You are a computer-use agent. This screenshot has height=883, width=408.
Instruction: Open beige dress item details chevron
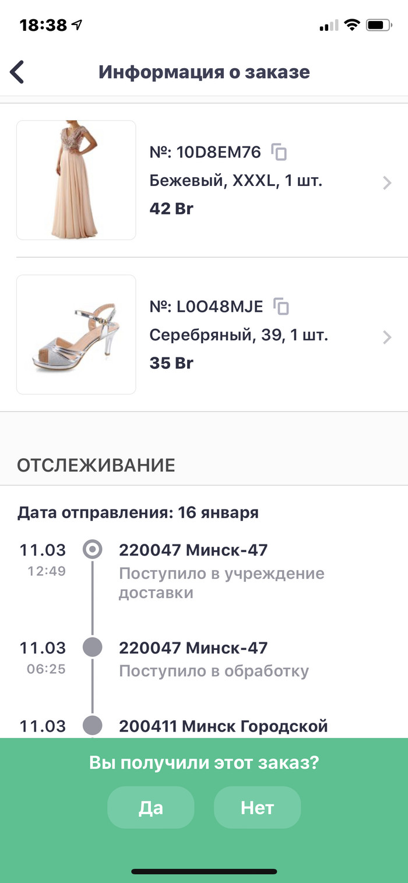387,183
